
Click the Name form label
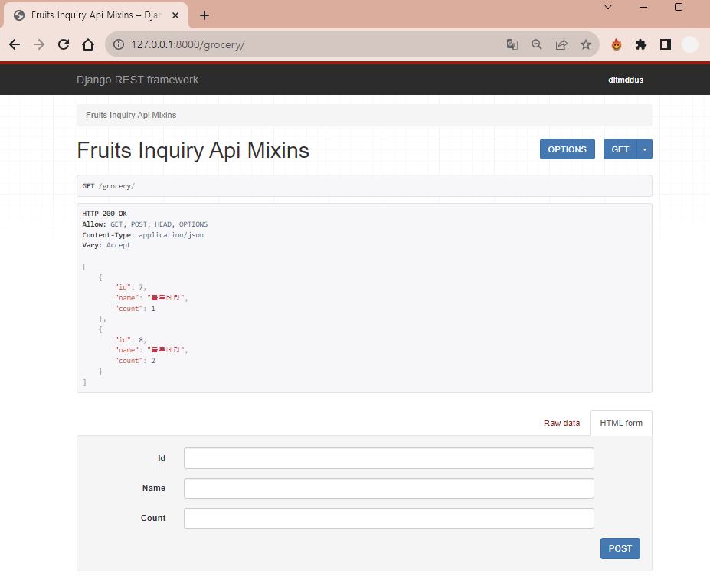[153, 488]
